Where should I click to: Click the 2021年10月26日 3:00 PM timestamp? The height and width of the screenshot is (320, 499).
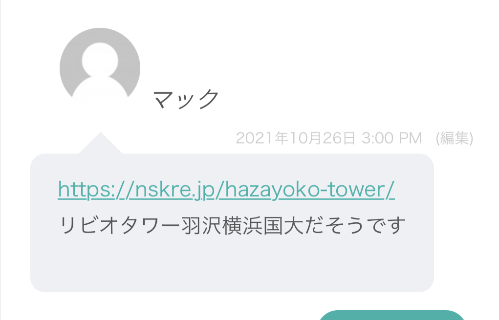(x=329, y=138)
